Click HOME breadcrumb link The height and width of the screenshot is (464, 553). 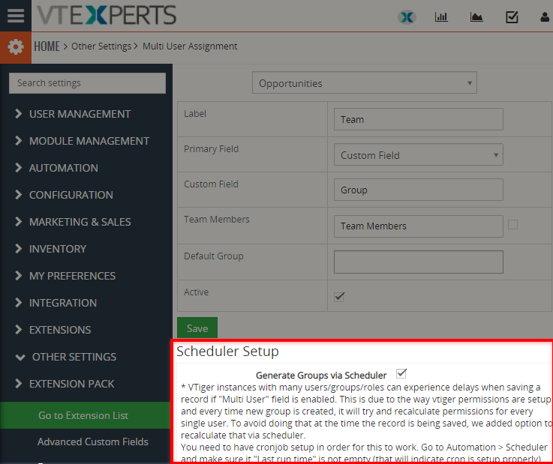pos(47,46)
